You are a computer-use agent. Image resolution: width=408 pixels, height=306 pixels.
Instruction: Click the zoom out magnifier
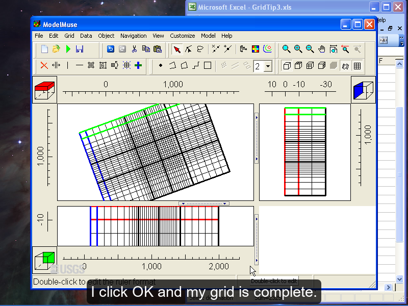310,49
